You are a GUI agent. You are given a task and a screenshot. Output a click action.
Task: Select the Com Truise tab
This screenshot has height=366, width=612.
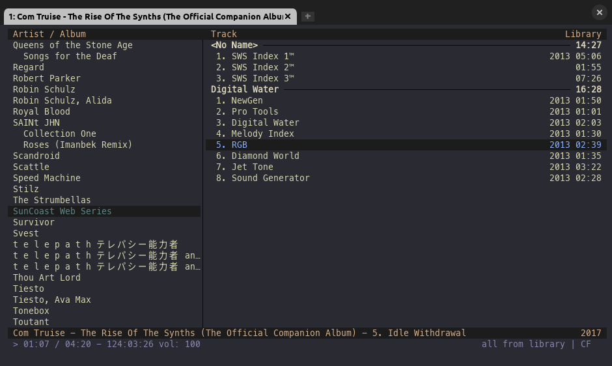pyautogui.click(x=150, y=16)
